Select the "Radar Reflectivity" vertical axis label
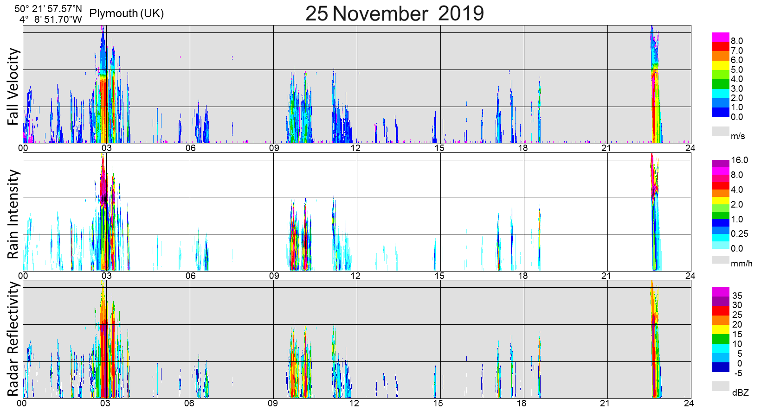The height and width of the screenshot is (417, 761). pos(13,339)
